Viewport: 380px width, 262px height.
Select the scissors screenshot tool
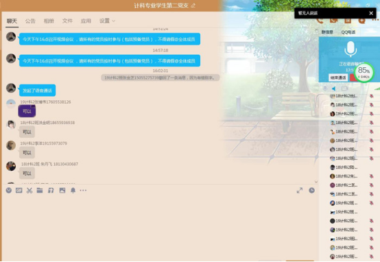(x=29, y=191)
